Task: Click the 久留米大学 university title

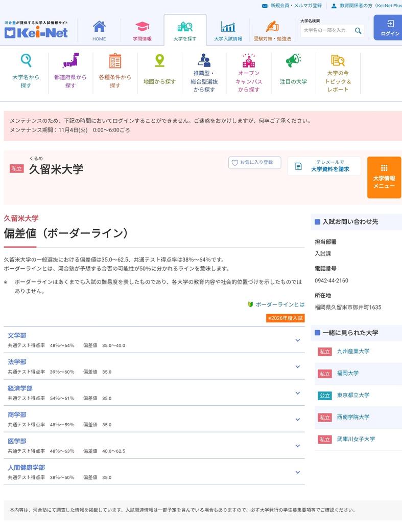Action: tap(56, 169)
